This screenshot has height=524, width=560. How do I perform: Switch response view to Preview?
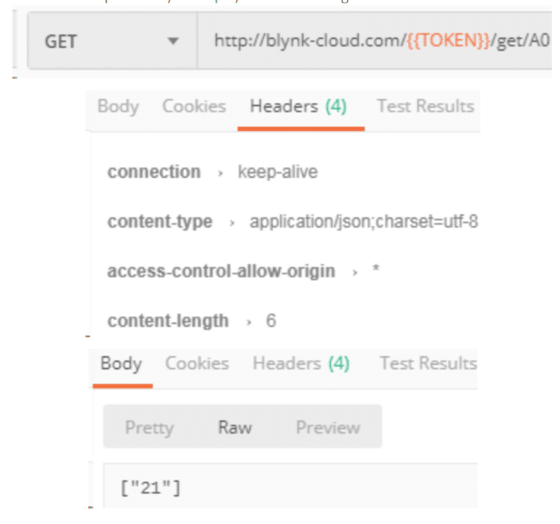point(327,427)
